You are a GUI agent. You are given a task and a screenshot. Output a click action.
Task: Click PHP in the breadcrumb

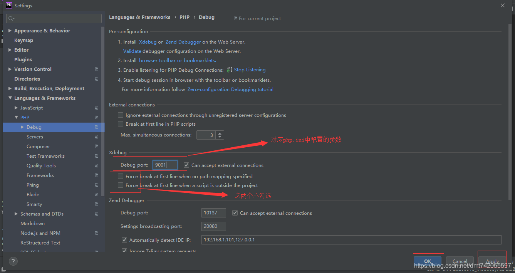tap(185, 17)
